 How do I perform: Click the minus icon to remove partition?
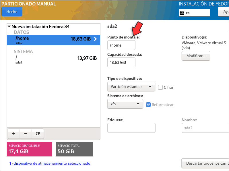tap(26, 134)
